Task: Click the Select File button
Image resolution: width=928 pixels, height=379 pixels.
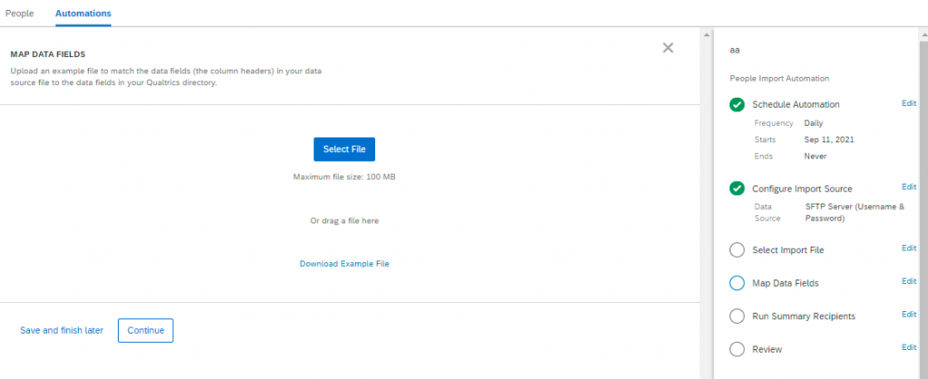Action: click(x=344, y=149)
